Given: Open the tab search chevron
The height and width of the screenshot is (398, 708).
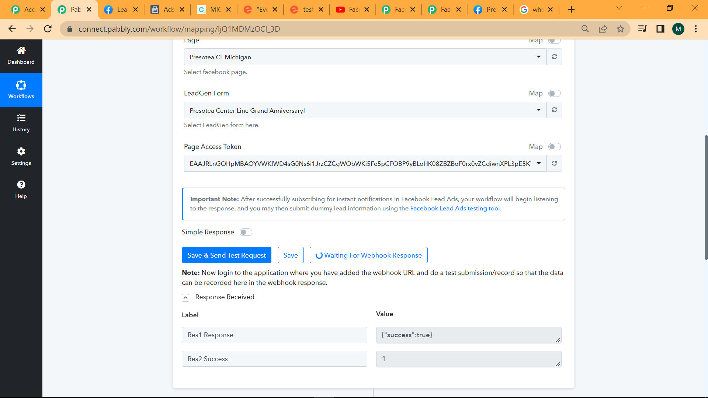Looking at the screenshot, I should (619, 8).
